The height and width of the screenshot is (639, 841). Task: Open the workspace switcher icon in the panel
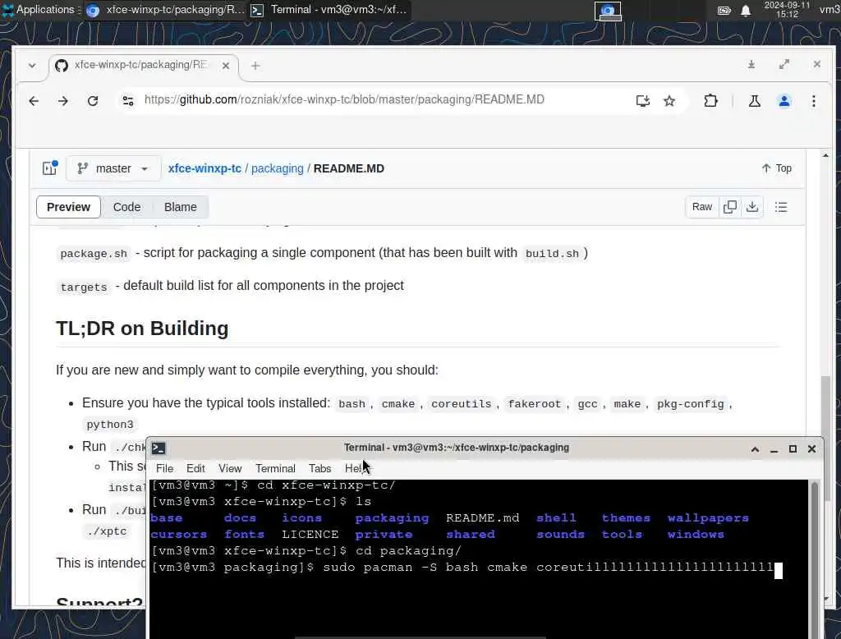tap(608, 11)
